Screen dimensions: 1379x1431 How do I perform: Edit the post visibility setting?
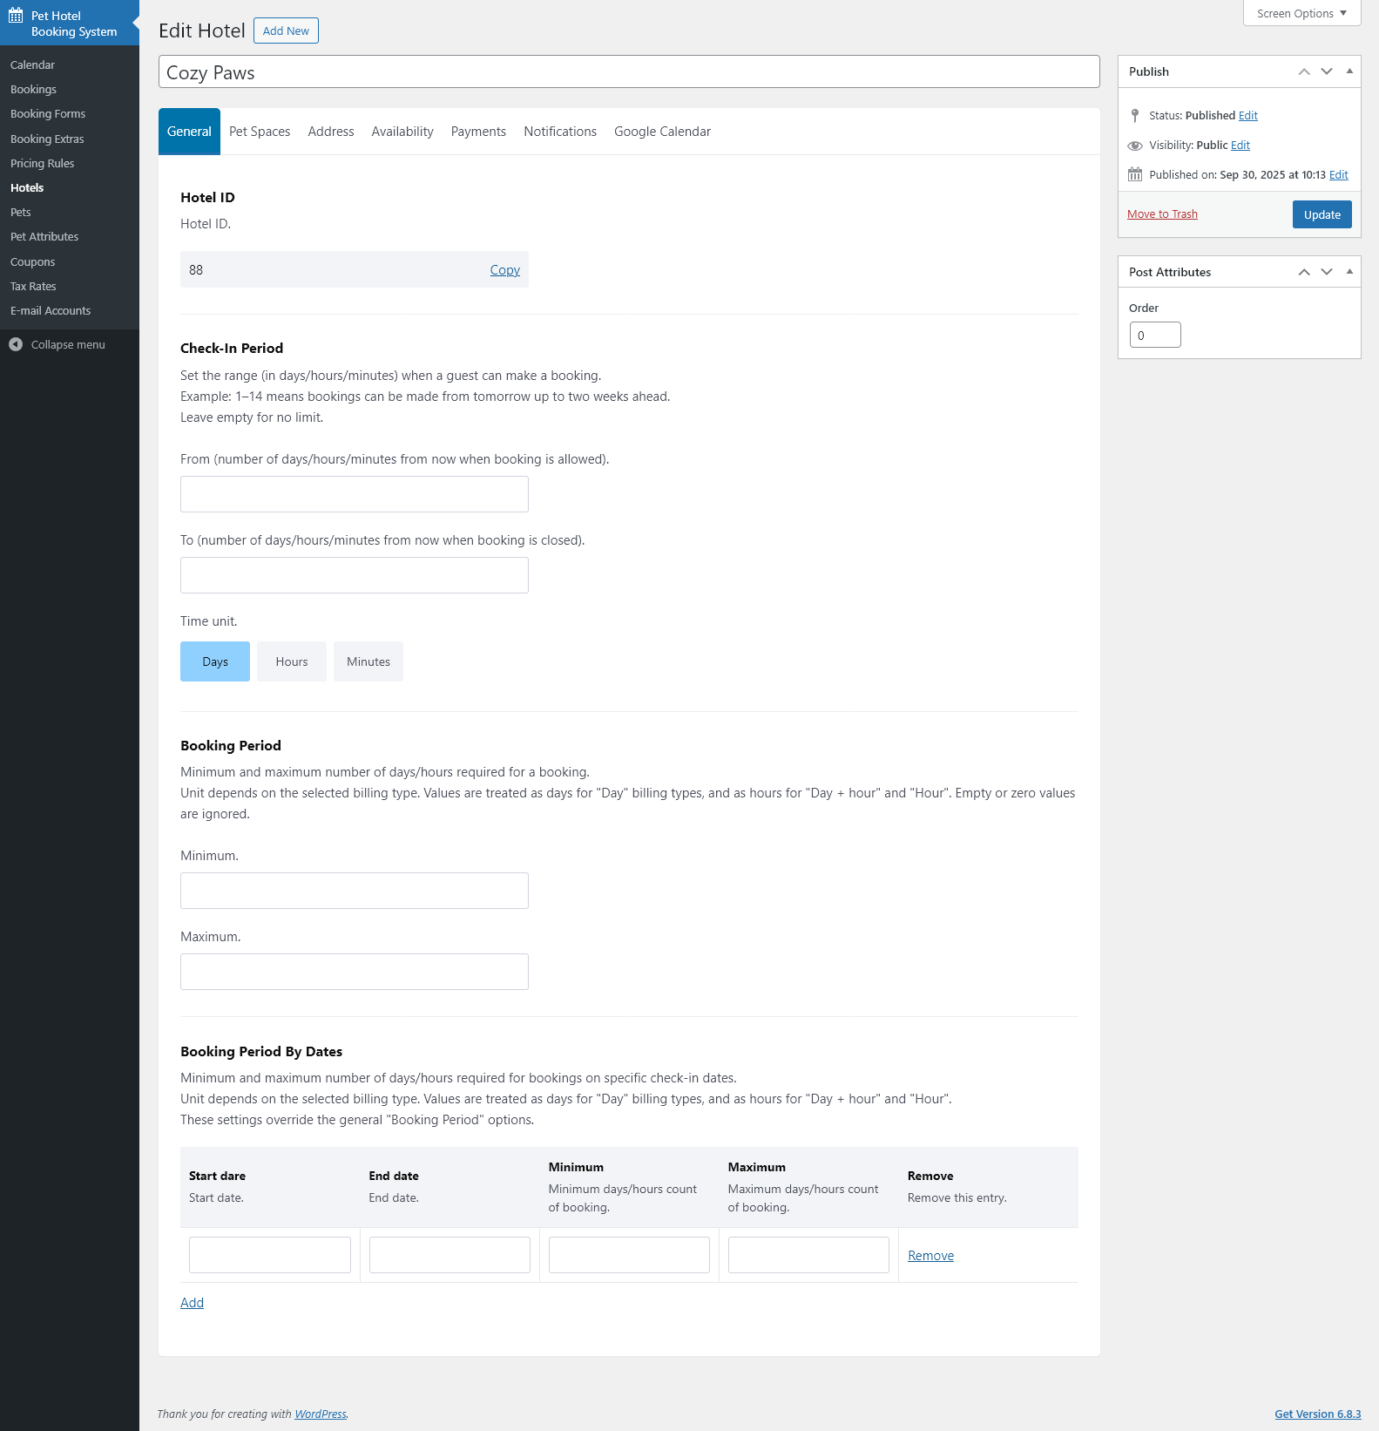tap(1240, 146)
